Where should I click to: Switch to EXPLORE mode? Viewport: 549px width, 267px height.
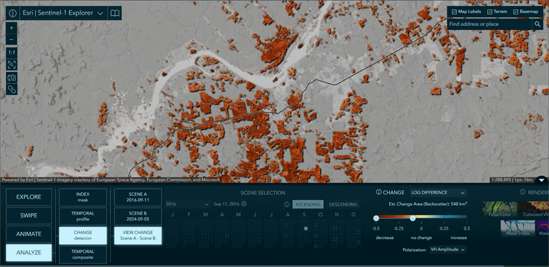[x=29, y=197]
